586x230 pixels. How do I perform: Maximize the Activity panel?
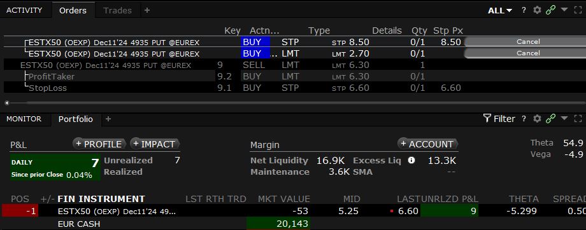(x=578, y=10)
